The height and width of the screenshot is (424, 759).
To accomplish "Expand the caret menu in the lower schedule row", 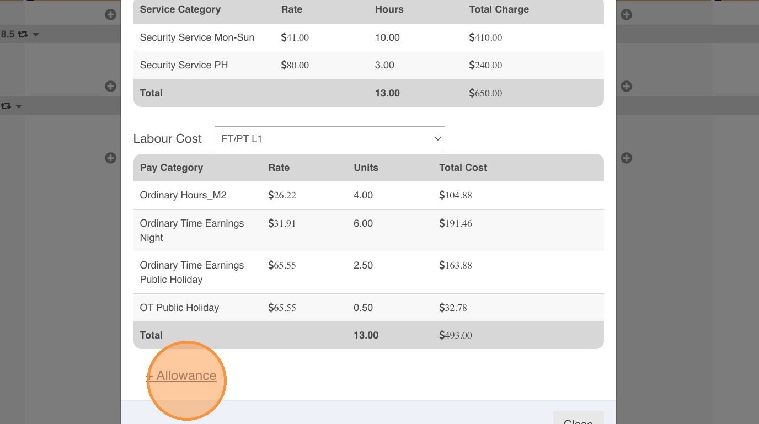I will (x=19, y=106).
